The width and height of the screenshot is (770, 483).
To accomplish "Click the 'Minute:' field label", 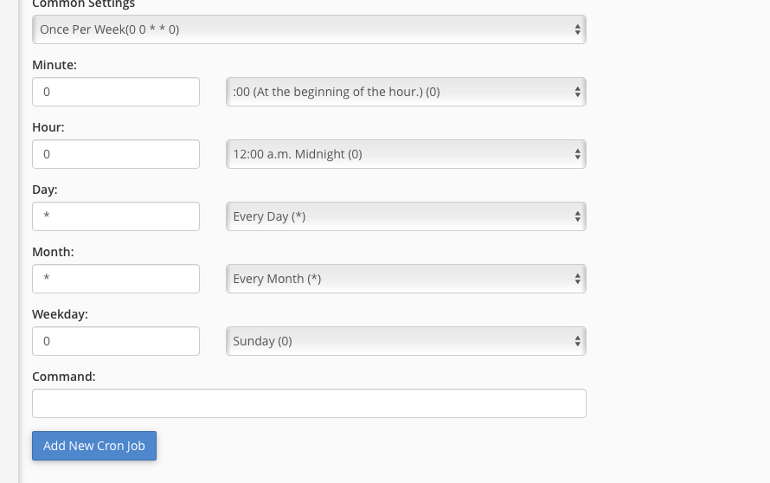I will [x=55, y=65].
